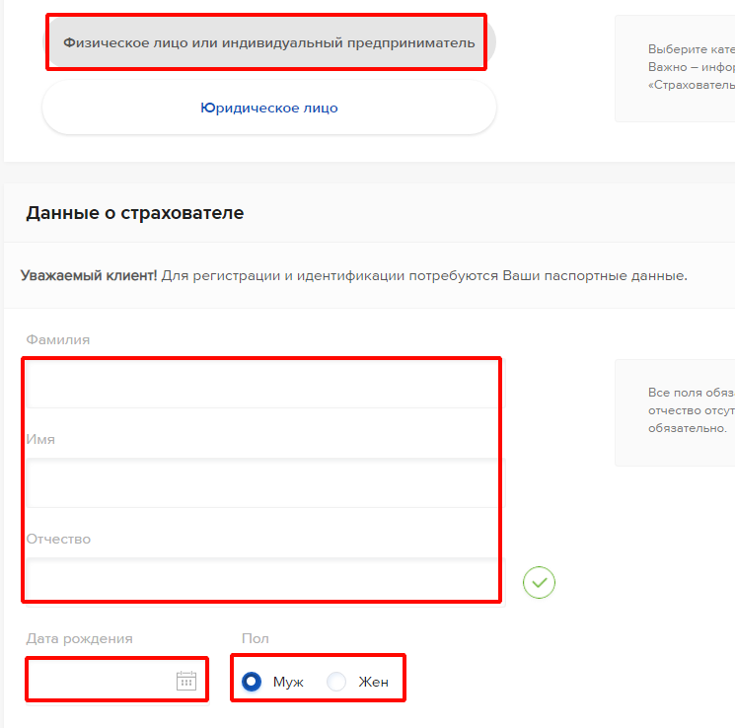Viewport: 735px width, 728px height.
Task: Click the Данные о страхователе heading
Action: click(x=135, y=213)
